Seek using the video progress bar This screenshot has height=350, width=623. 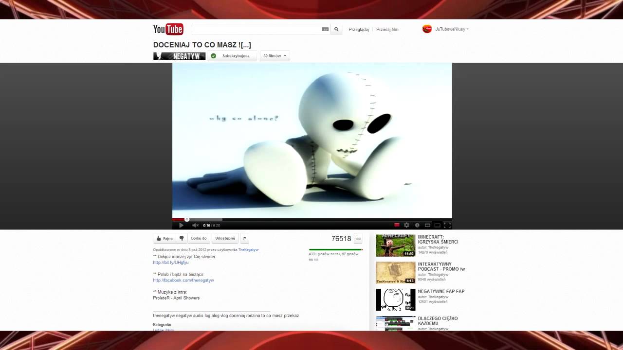pos(312,219)
